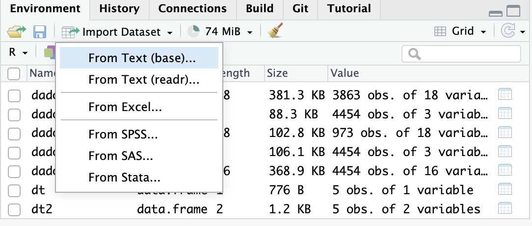Choose From Excel... in import menu

[125, 107]
